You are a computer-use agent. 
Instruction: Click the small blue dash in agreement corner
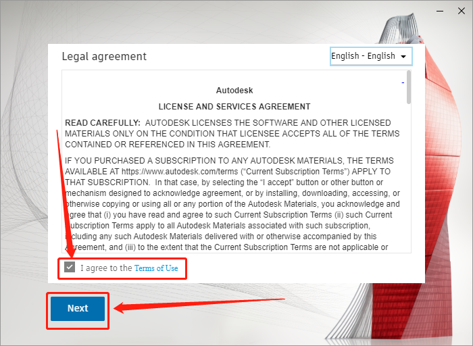click(x=403, y=82)
